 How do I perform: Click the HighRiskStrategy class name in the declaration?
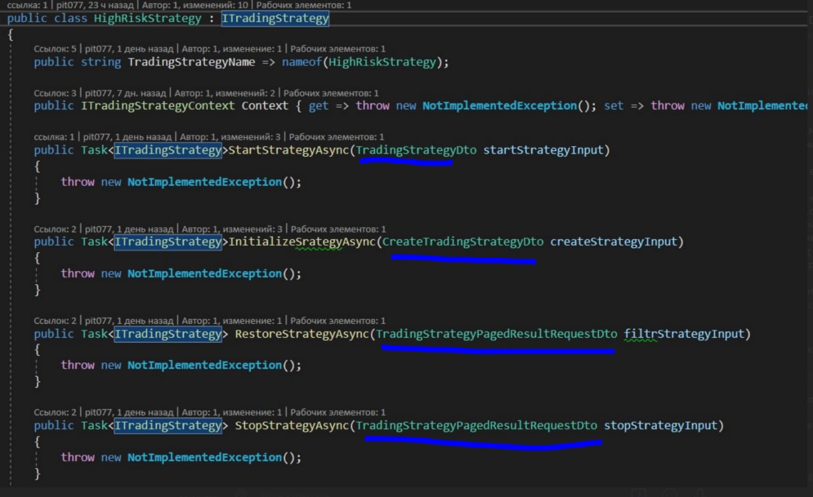point(147,18)
